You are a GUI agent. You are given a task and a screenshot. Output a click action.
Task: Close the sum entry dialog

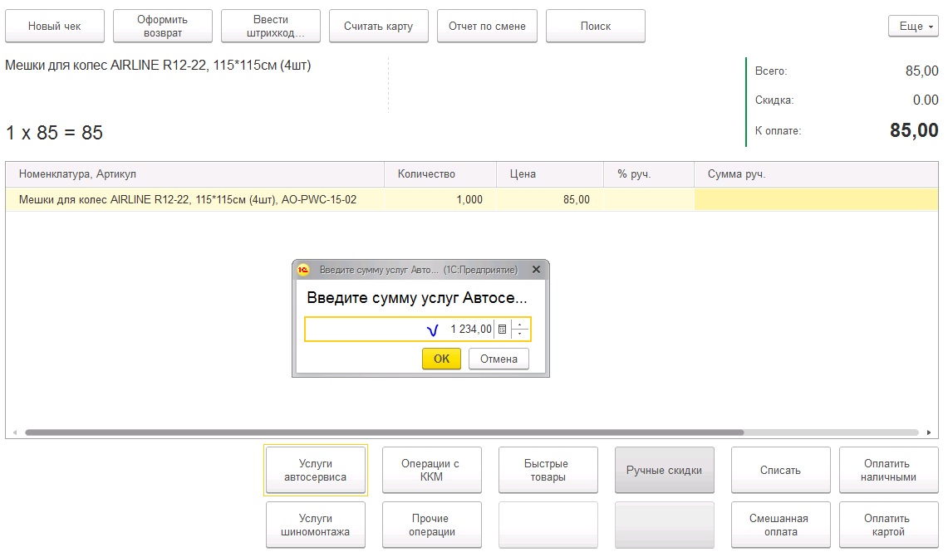click(536, 270)
